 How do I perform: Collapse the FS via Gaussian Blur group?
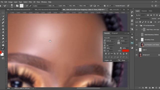tap(139, 25)
